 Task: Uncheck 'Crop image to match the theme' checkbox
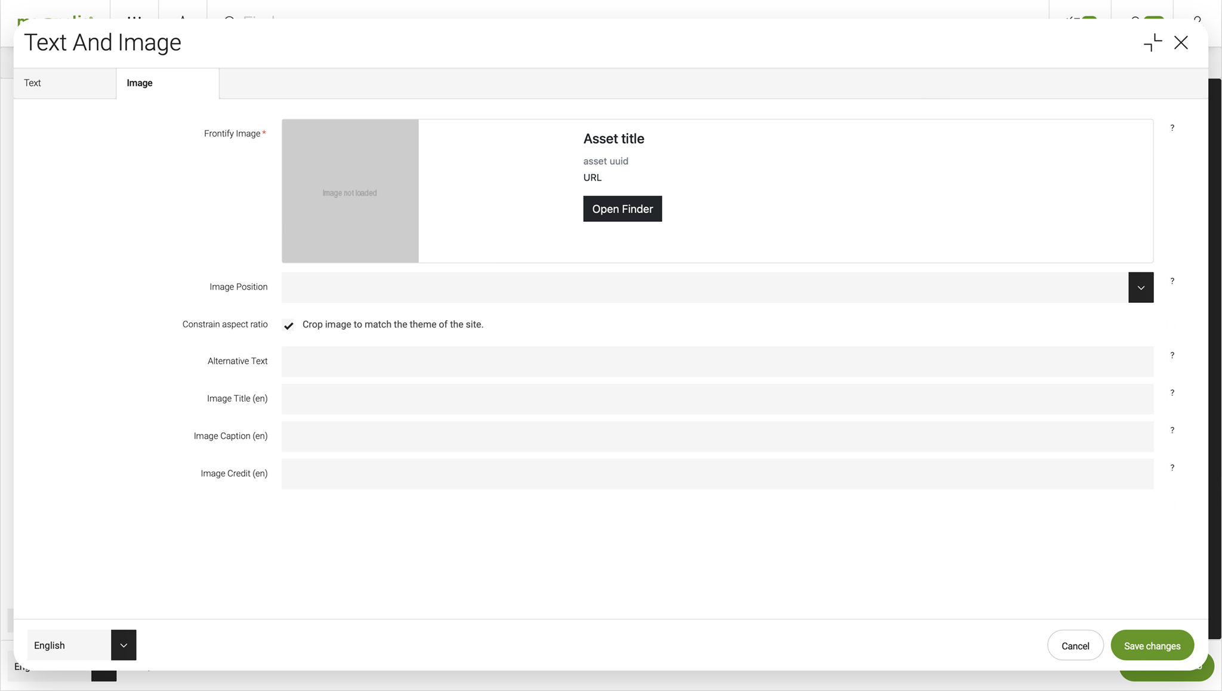tap(289, 325)
